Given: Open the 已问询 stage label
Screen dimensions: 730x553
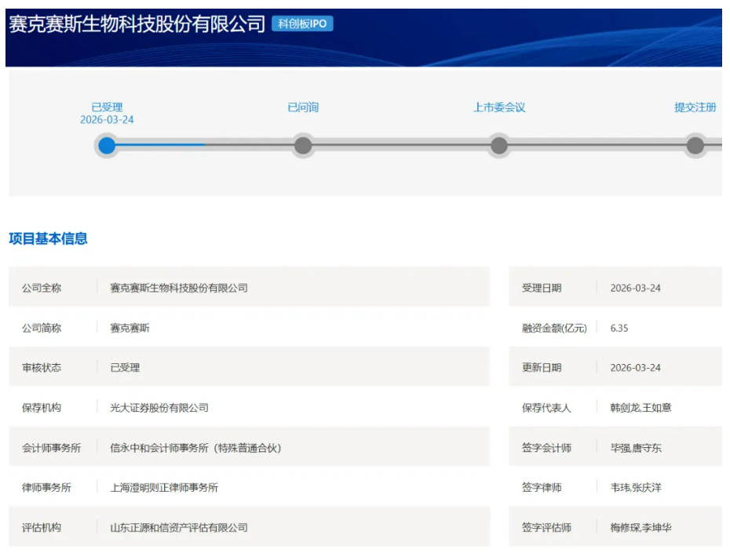Looking at the screenshot, I should [303, 107].
